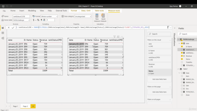Click the visual filter funnel icon
Image resolution: width=197 pixels, height=111 pixels.
[115, 37]
